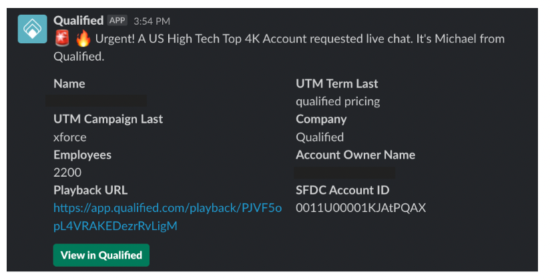The width and height of the screenshot is (550, 280).
Task: Open the Qualified sender name
Action: pos(79,21)
